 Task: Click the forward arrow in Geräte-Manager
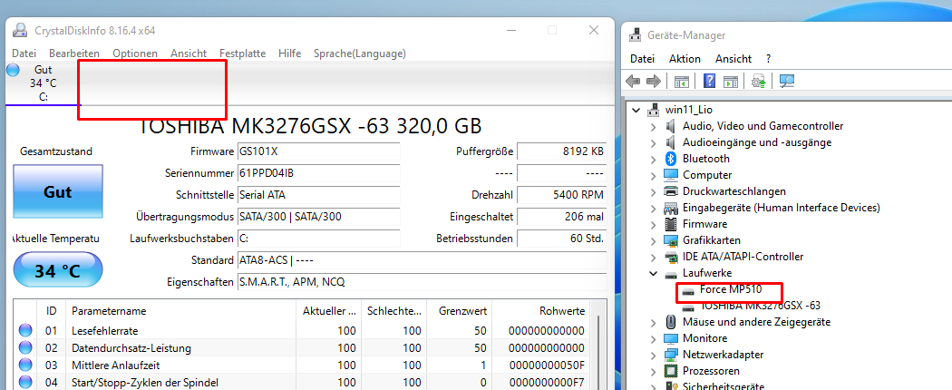point(654,81)
